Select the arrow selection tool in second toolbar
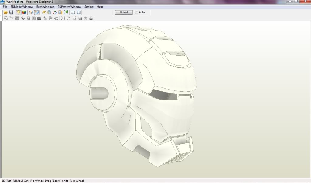The height and width of the screenshot is (183, 311). click(x=6, y=18)
